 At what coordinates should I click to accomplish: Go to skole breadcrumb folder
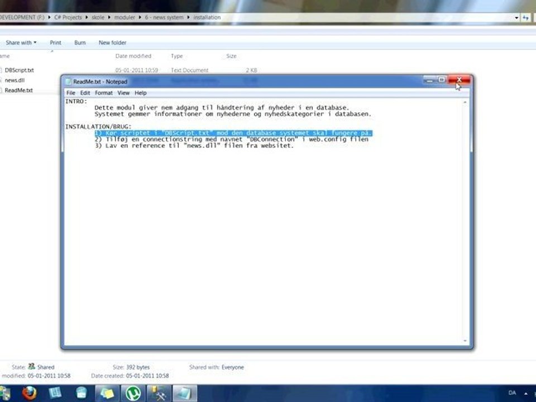point(98,17)
